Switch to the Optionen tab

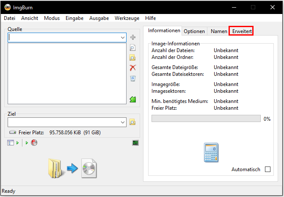click(x=194, y=31)
